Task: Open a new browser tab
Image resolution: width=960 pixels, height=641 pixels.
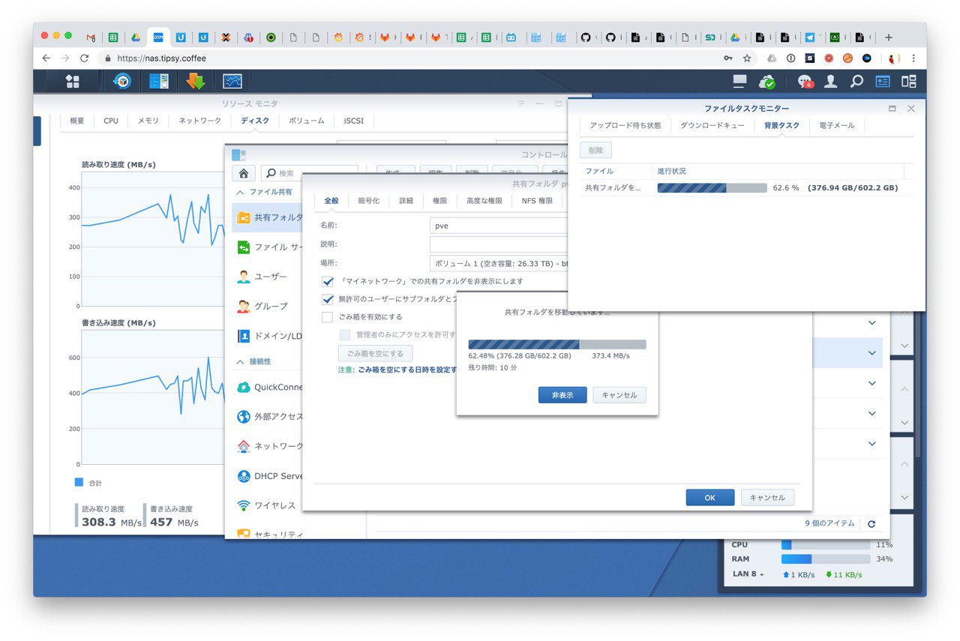Action: 889,37
